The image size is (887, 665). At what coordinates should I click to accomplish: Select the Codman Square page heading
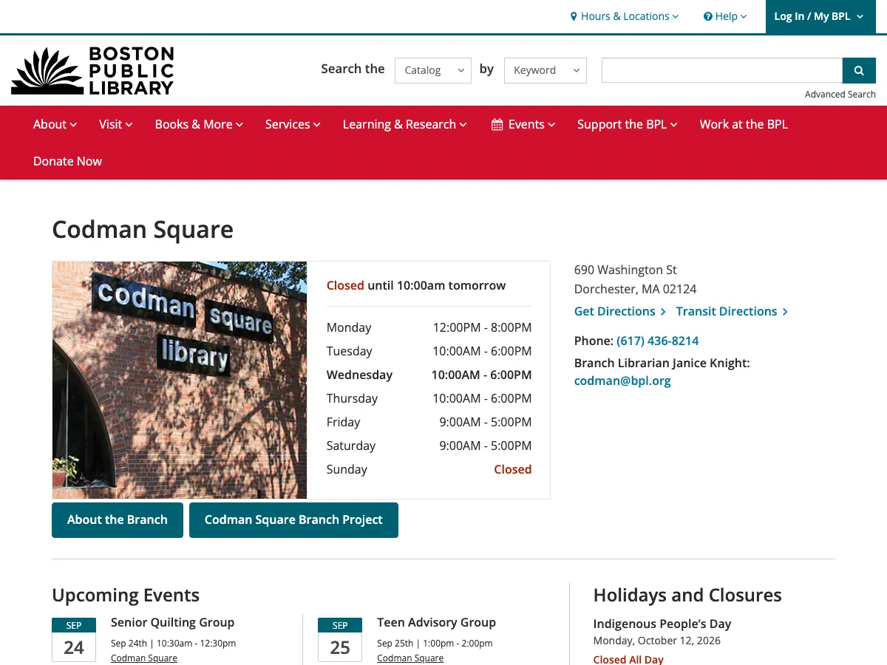coord(143,230)
